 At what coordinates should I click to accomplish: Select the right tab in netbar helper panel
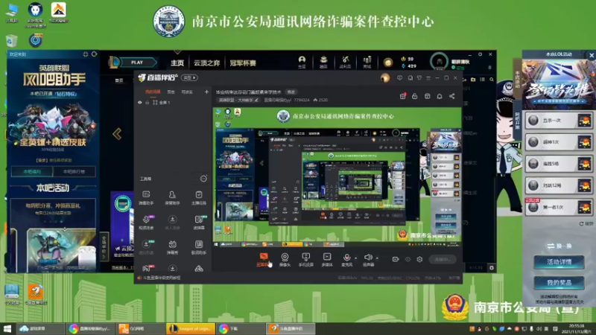[74, 172]
